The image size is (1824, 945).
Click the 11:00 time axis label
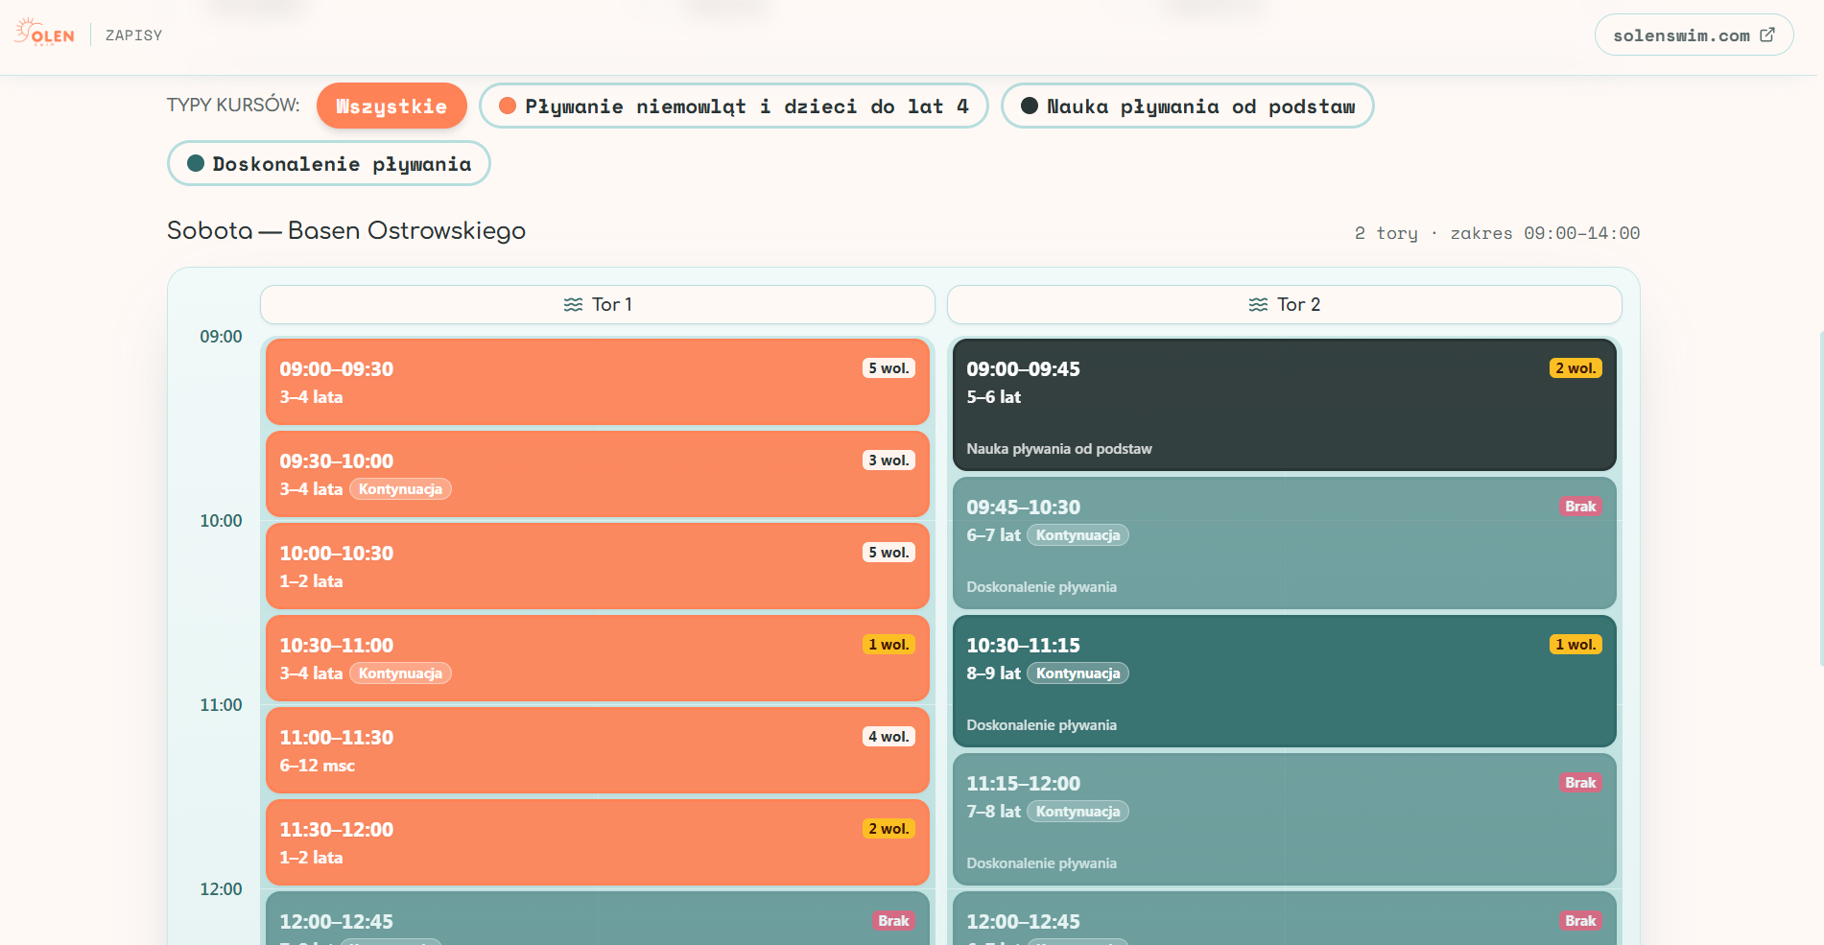221,705
